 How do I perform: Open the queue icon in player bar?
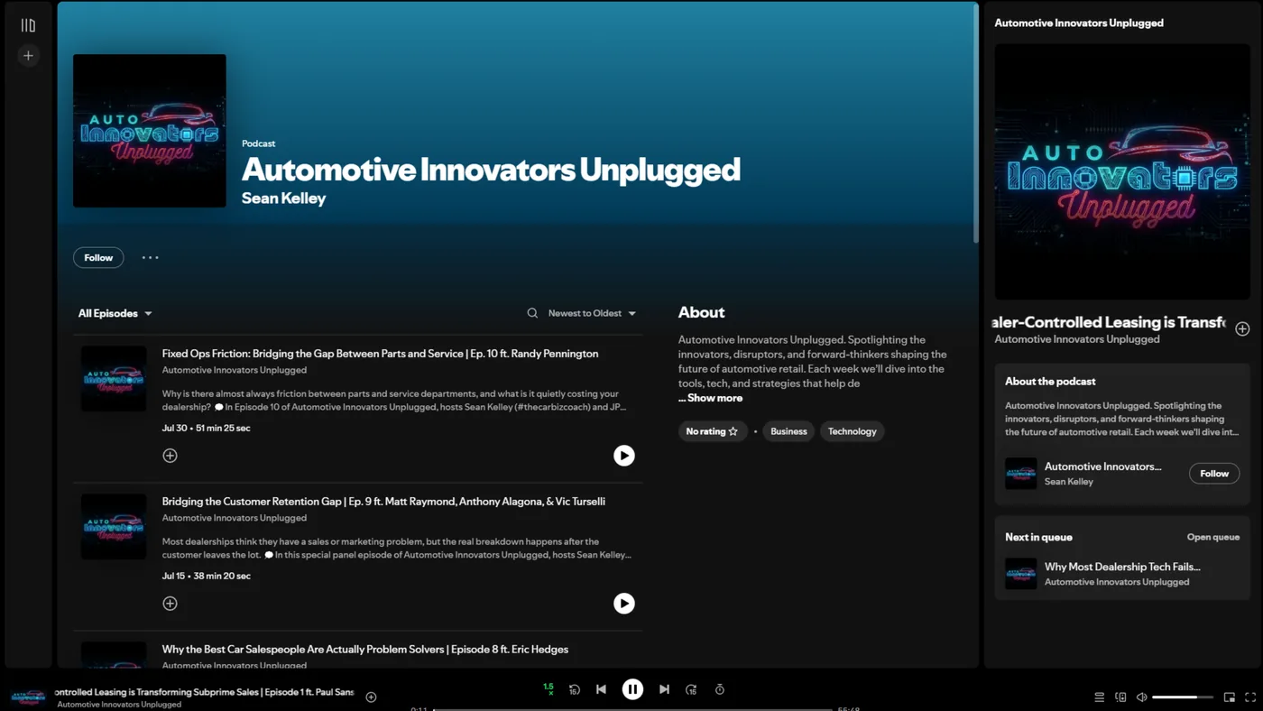[1099, 697]
